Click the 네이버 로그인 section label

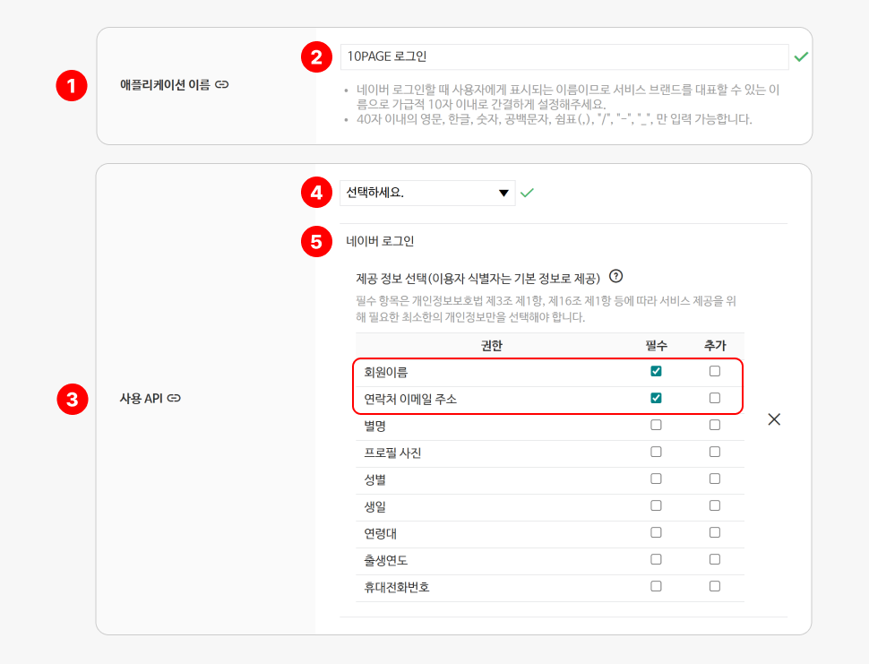[380, 241]
